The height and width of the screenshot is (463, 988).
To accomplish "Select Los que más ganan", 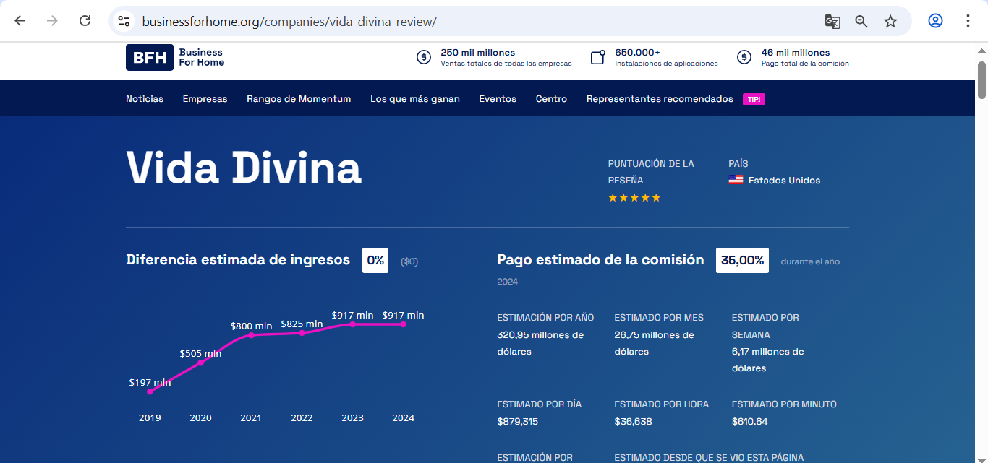I will pyautogui.click(x=414, y=99).
